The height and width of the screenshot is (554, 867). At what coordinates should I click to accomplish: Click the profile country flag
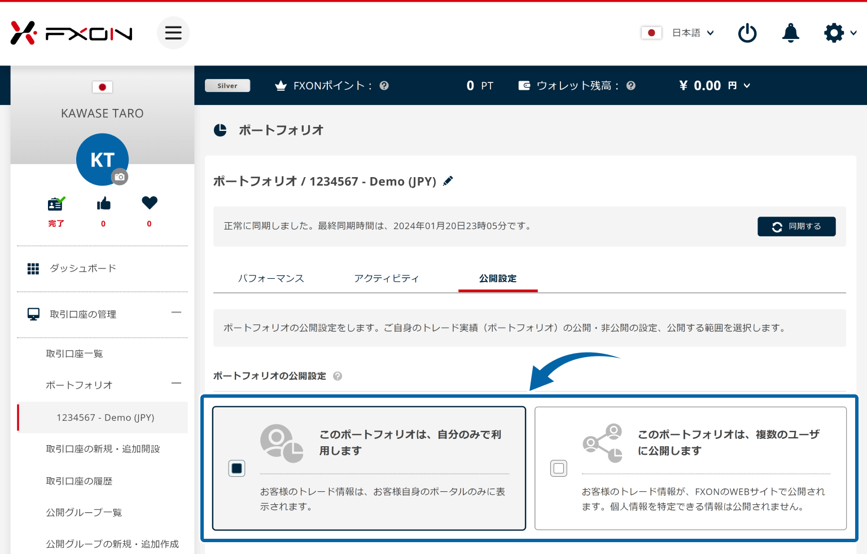tap(102, 87)
